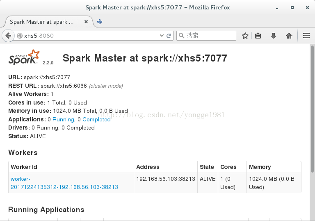Focus the 搜索 search field
The height and width of the screenshot is (221, 315).
point(206,36)
